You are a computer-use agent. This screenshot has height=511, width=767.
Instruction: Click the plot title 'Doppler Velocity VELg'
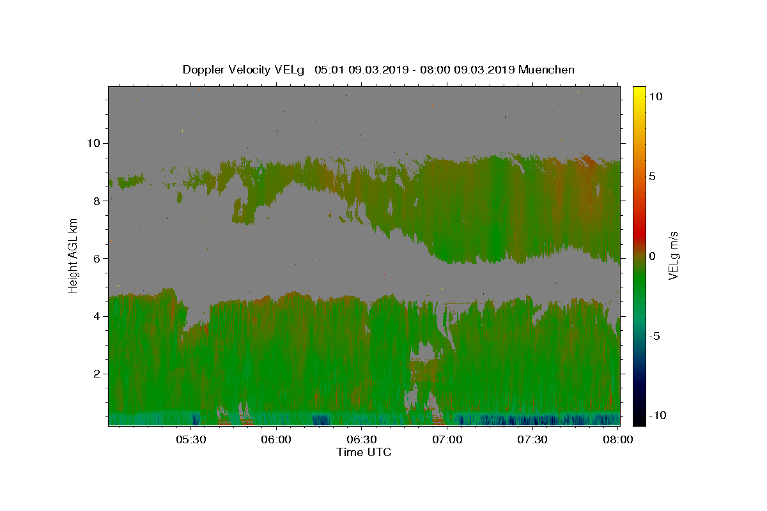coord(244,70)
